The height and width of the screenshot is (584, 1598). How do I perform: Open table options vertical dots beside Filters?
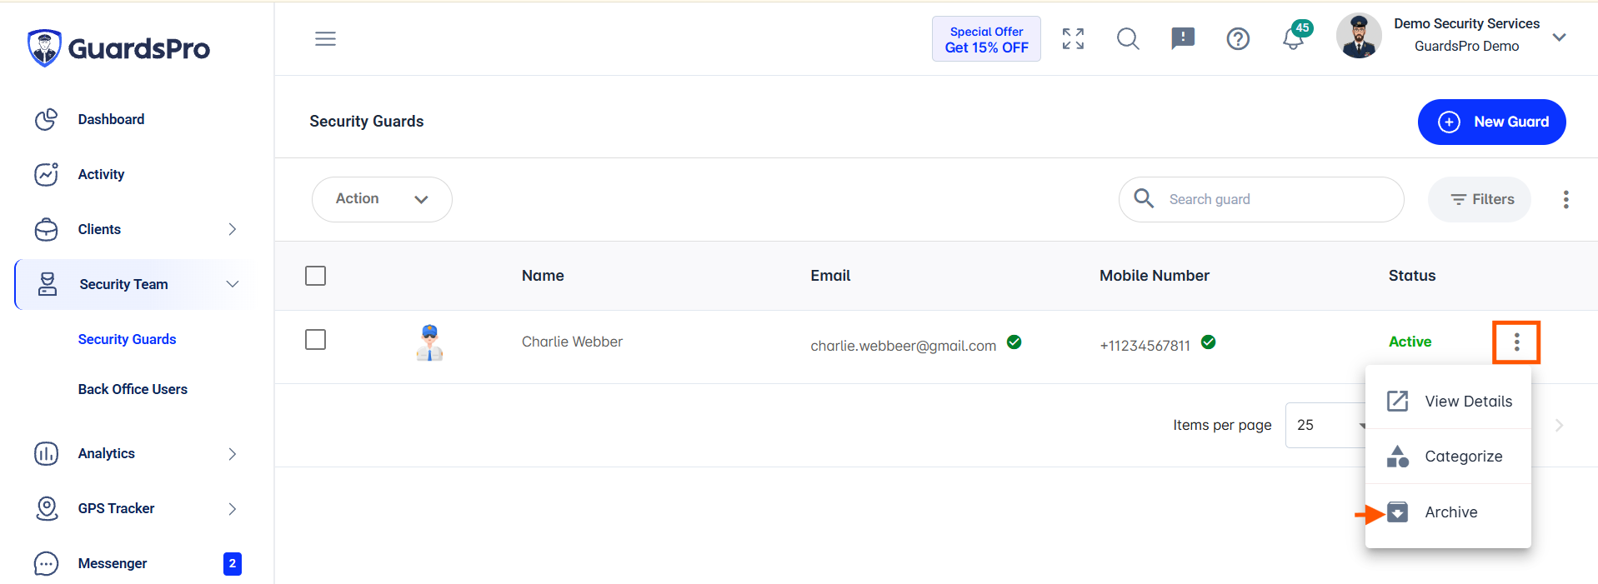pyautogui.click(x=1565, y=199)
